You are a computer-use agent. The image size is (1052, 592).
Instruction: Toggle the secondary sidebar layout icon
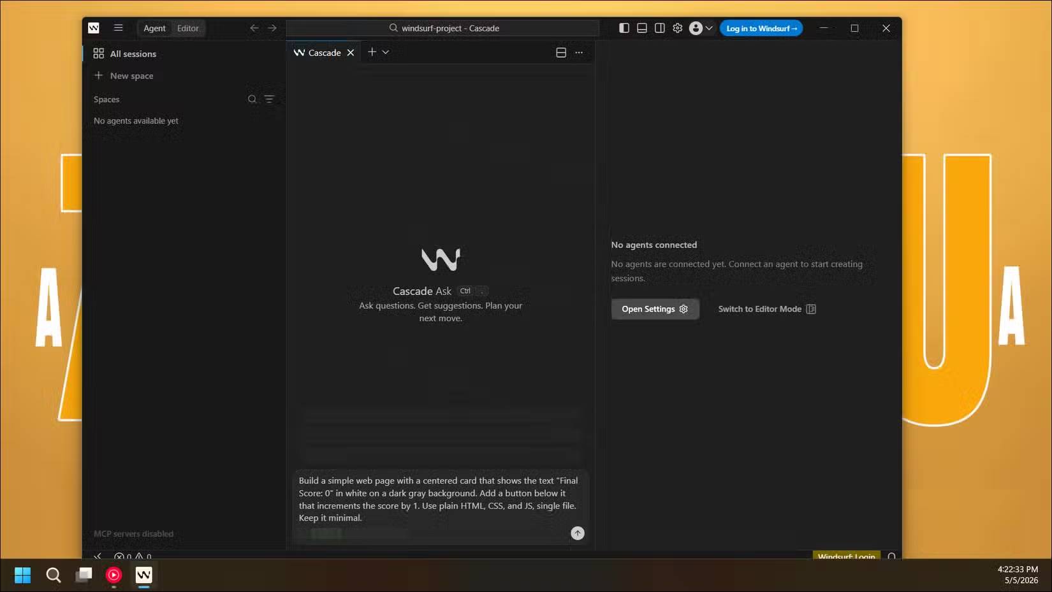coord(660,28)
